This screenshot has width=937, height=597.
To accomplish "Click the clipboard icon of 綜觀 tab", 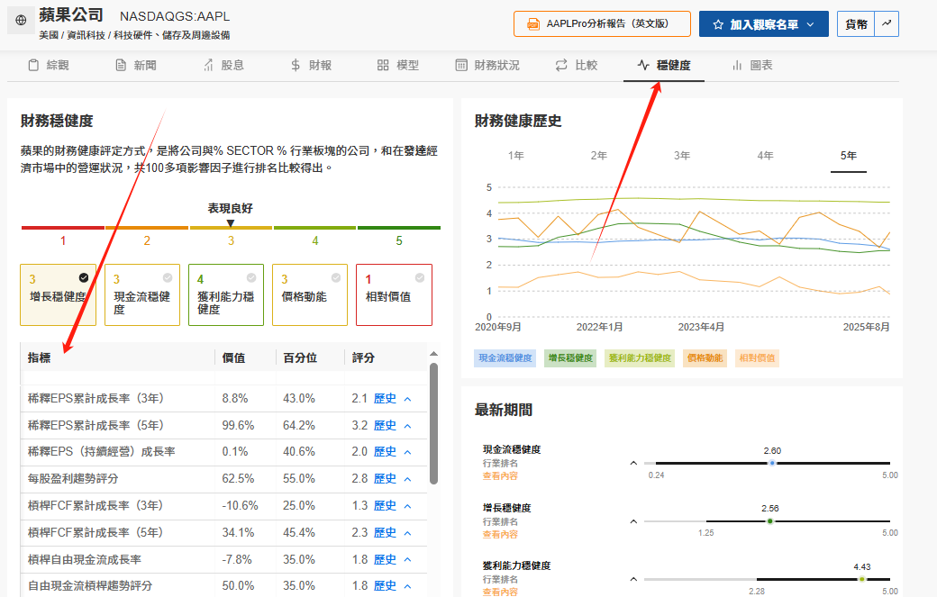I will (33, 65).
